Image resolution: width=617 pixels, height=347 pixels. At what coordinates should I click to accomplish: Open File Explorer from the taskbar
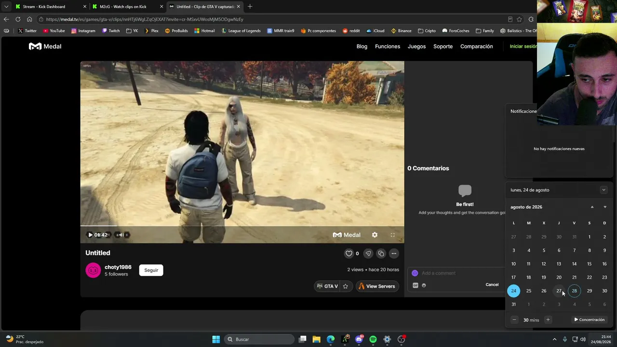point(316,339)
